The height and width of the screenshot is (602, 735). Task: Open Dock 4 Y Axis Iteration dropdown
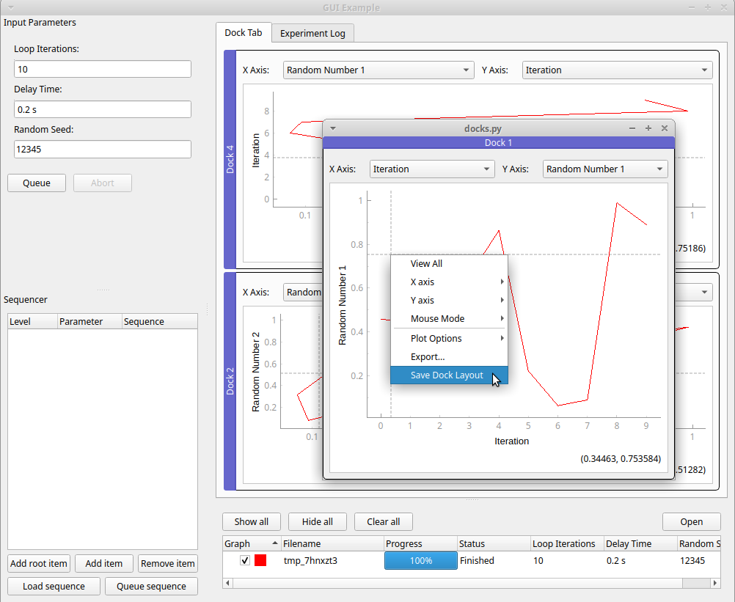pyautogui.click(x=617, y=70)
